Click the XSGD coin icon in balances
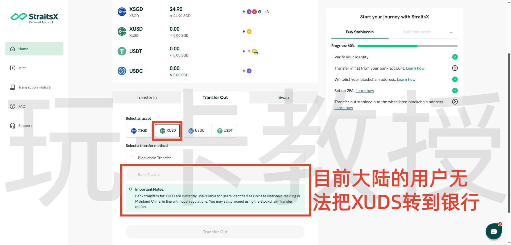511x245 pixels. [122, 12]
